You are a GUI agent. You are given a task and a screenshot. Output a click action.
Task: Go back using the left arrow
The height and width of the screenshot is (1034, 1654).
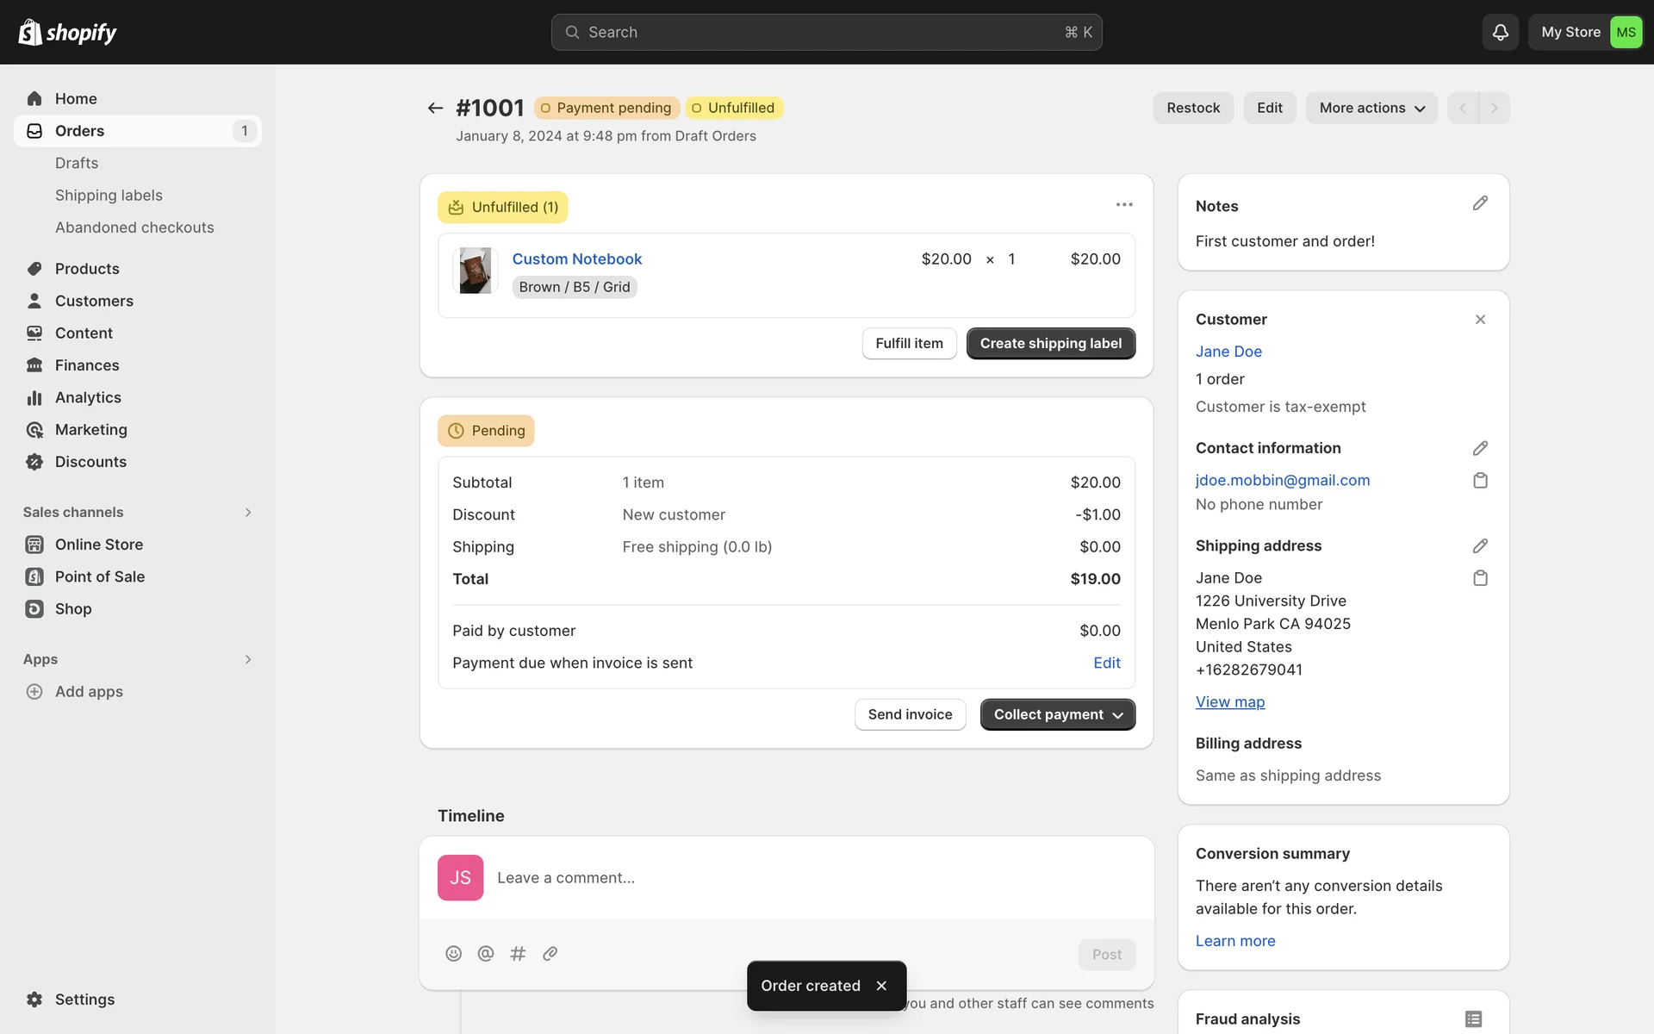(x=435, y=108)
